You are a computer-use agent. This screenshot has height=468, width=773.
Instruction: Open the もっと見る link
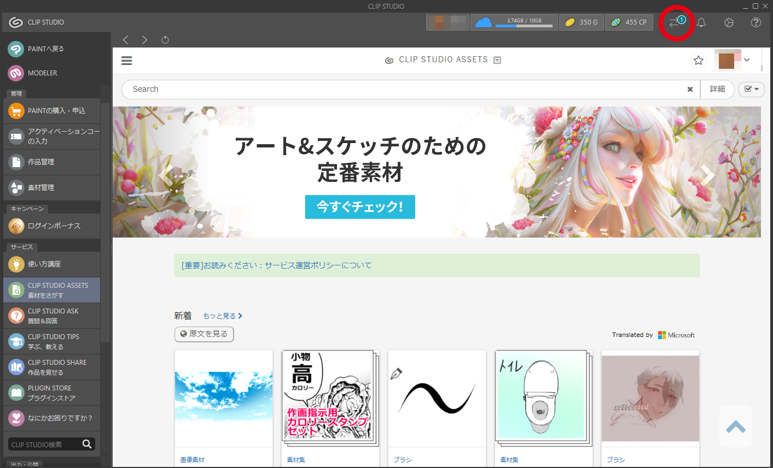(222, 316)
